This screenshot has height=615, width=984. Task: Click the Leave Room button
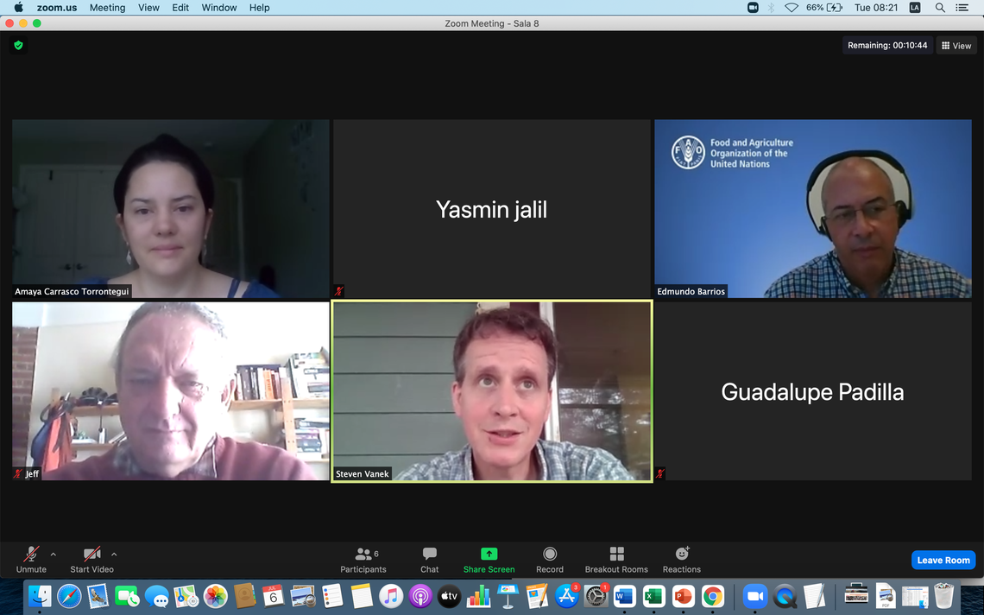click(943, 560)
